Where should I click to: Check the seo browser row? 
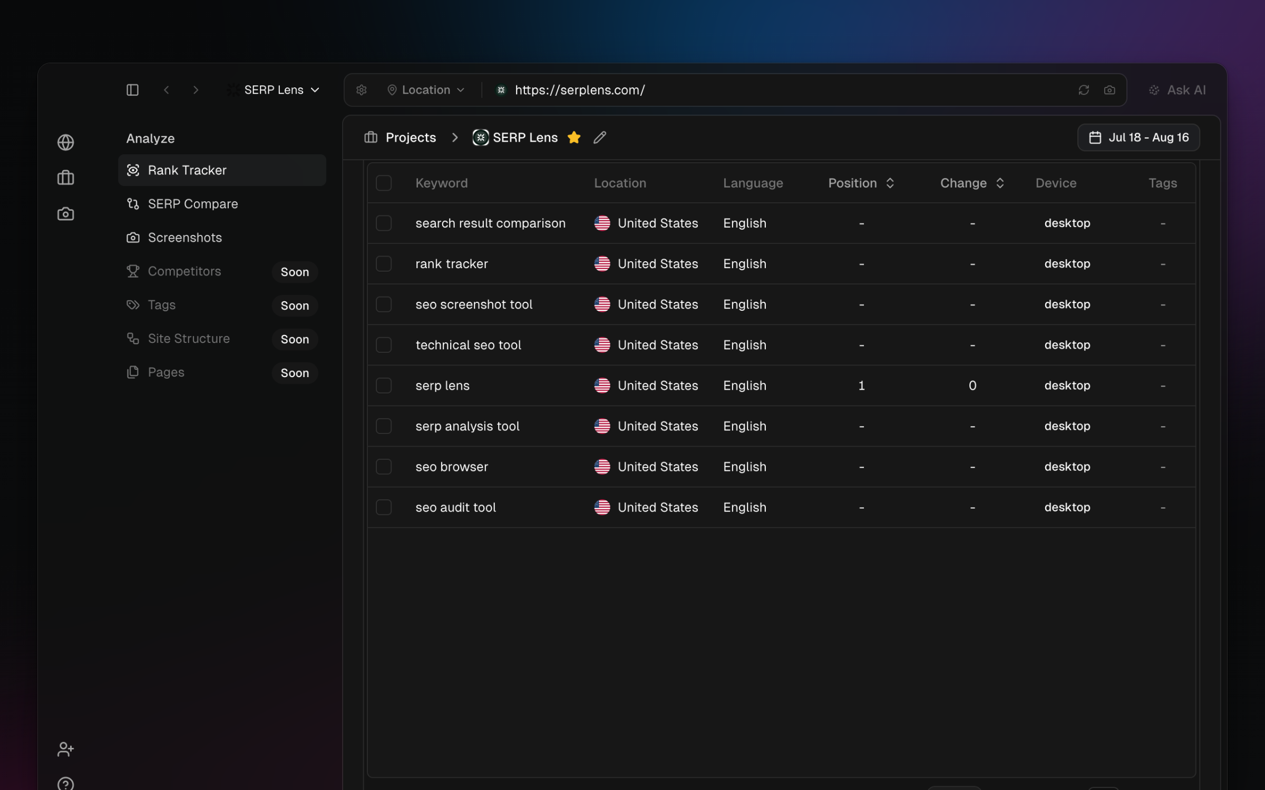click(384, 467)
